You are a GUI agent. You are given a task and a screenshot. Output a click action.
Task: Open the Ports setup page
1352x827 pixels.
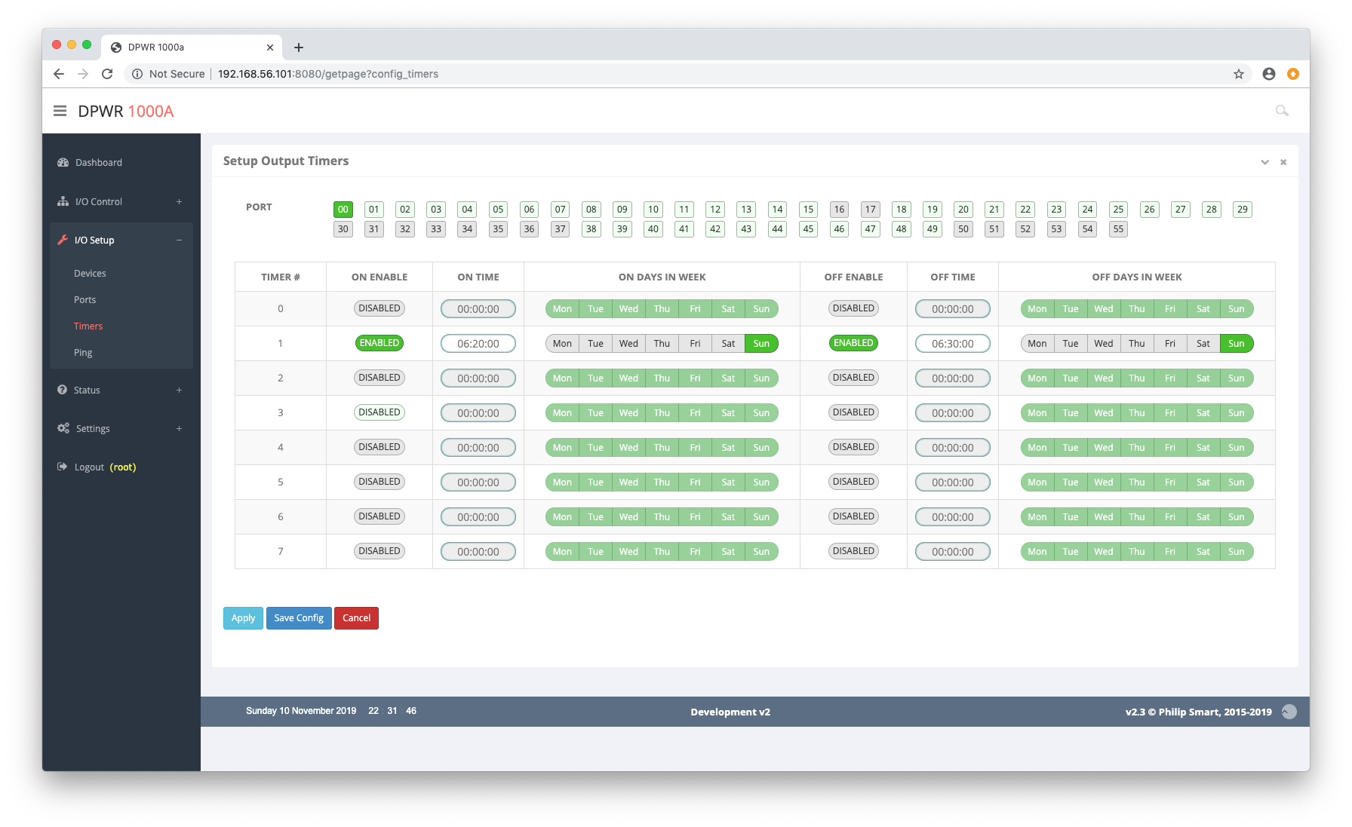pos(85,300)
